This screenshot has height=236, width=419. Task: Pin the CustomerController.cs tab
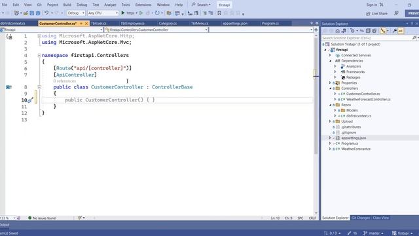point(81,24)
